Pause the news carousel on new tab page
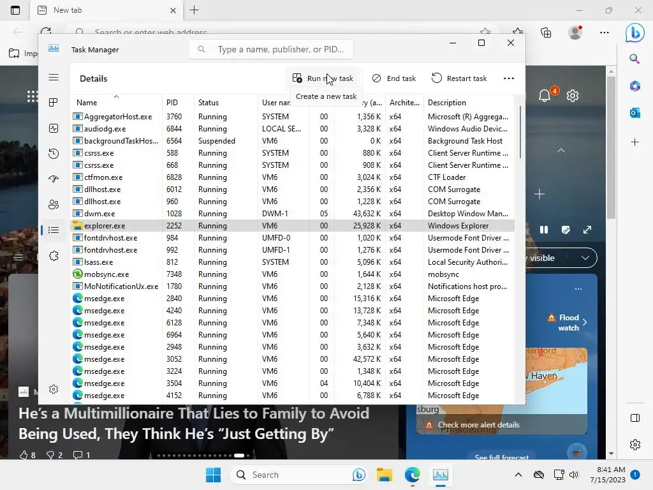Viewport: 653px width, 490px height. coord(544,230)
